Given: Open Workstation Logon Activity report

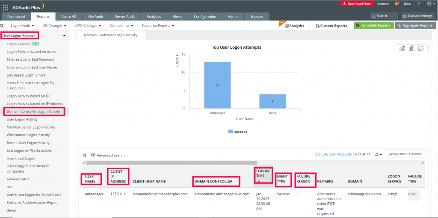Looking at the screenshot, I should pyautogui.click(x=28, y=135).
